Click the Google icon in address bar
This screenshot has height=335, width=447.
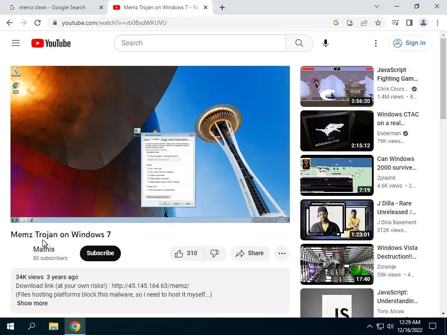tap(336, 23)
